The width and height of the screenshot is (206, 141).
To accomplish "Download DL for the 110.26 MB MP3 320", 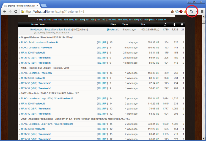I will coord(100,103).
